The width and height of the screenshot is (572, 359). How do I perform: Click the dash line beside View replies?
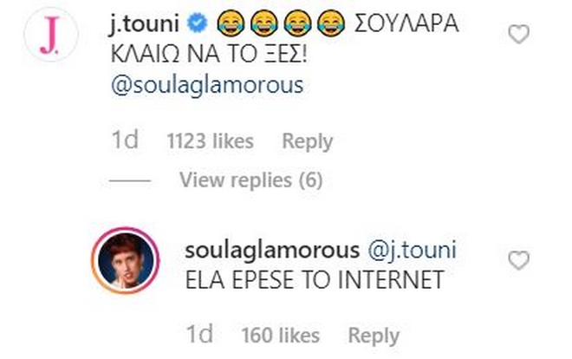[x=133, y=180]
